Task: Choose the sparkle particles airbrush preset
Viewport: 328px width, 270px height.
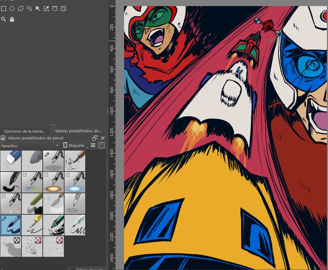Action: (x=11, y=203)
